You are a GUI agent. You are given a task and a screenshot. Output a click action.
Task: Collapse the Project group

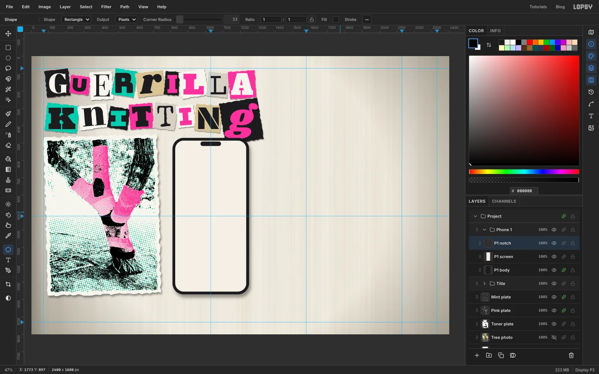pos(475,216)
